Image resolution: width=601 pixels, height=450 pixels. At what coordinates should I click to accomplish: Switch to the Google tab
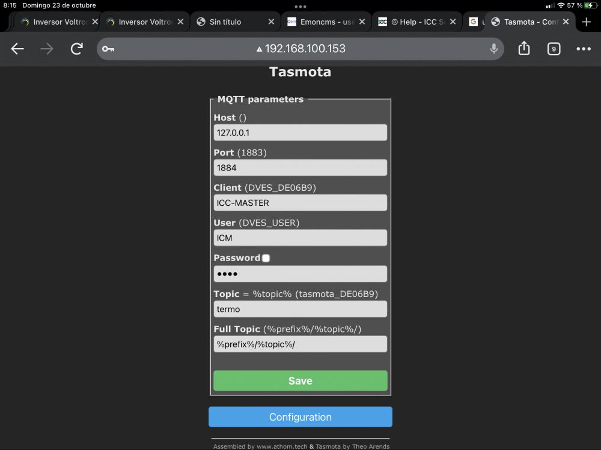(x=475, y=22)
